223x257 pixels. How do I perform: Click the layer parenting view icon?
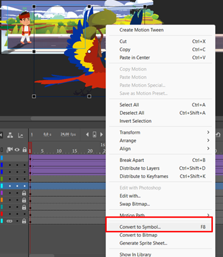point(10,135)
